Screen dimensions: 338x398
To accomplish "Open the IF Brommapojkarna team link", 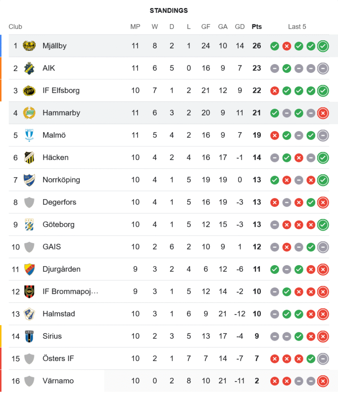I will (x=70, y=291).
